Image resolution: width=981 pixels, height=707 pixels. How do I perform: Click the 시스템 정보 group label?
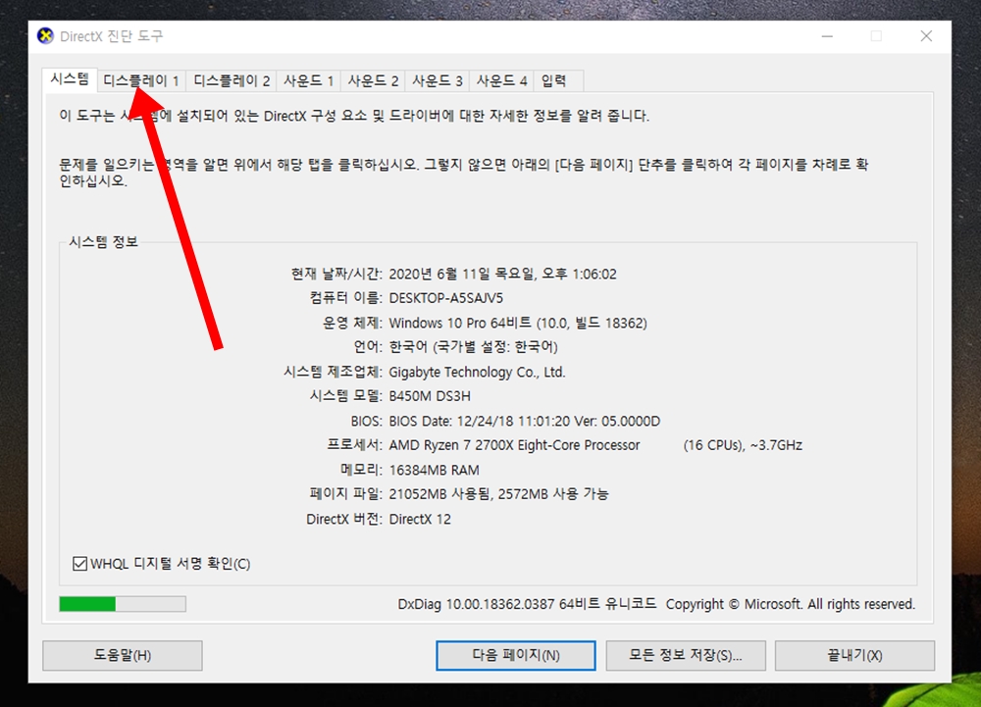click(103, 242)
